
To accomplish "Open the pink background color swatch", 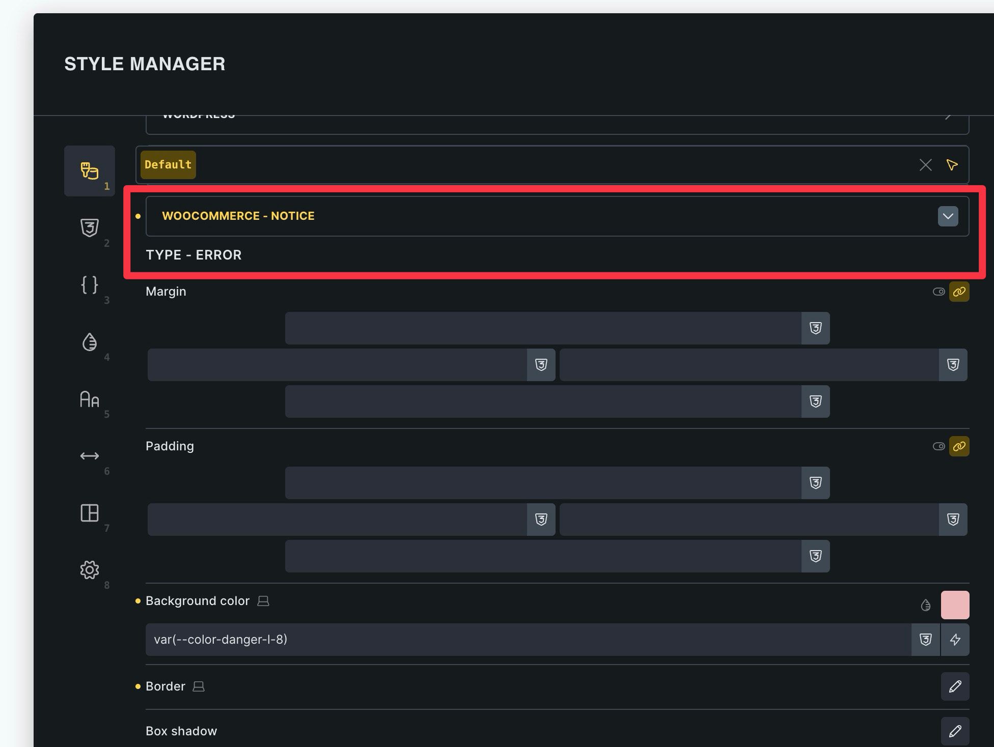I will coord(955,605).
